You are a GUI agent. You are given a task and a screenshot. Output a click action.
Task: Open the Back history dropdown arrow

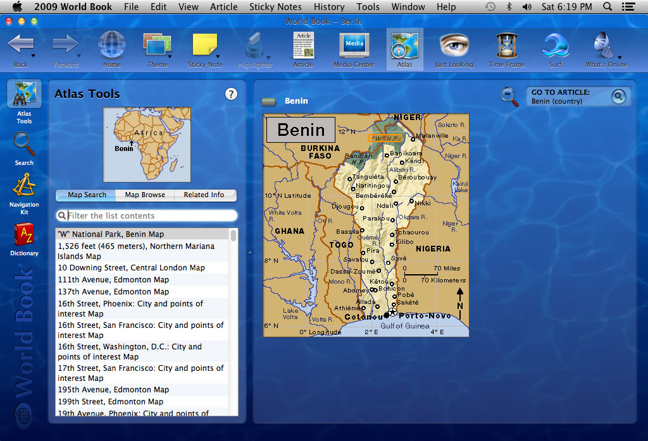coord(33,56)
